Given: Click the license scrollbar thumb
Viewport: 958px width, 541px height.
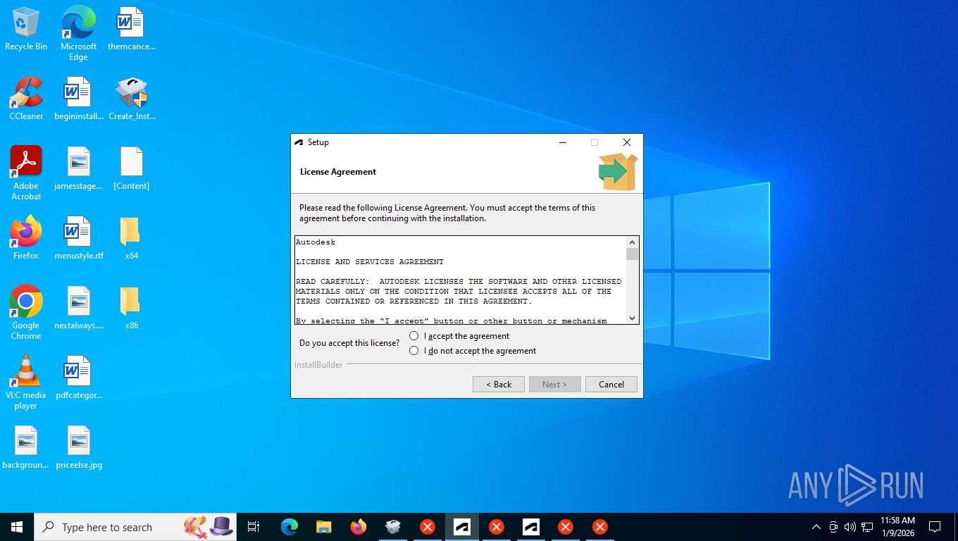Looking at the screenshot, I should (x=632, y=254).
